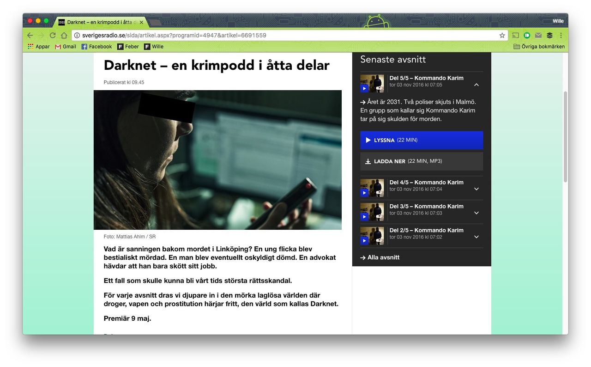Image resolution: width=591 pixels, height=367 pixels.
Task: Play the Del 5/5 Kommando Karim episode
Action: click(364, 88)
